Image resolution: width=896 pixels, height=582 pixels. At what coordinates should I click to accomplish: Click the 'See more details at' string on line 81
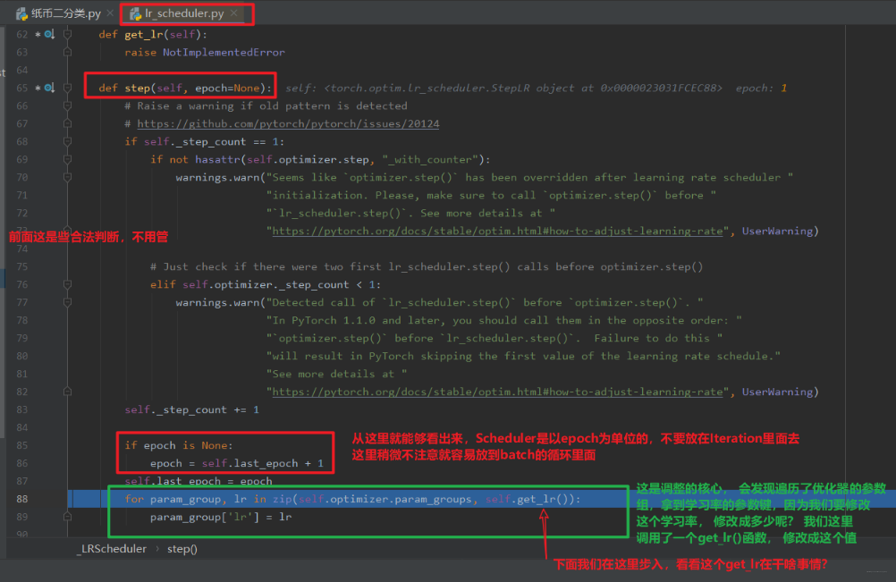(x=336, y=374)
